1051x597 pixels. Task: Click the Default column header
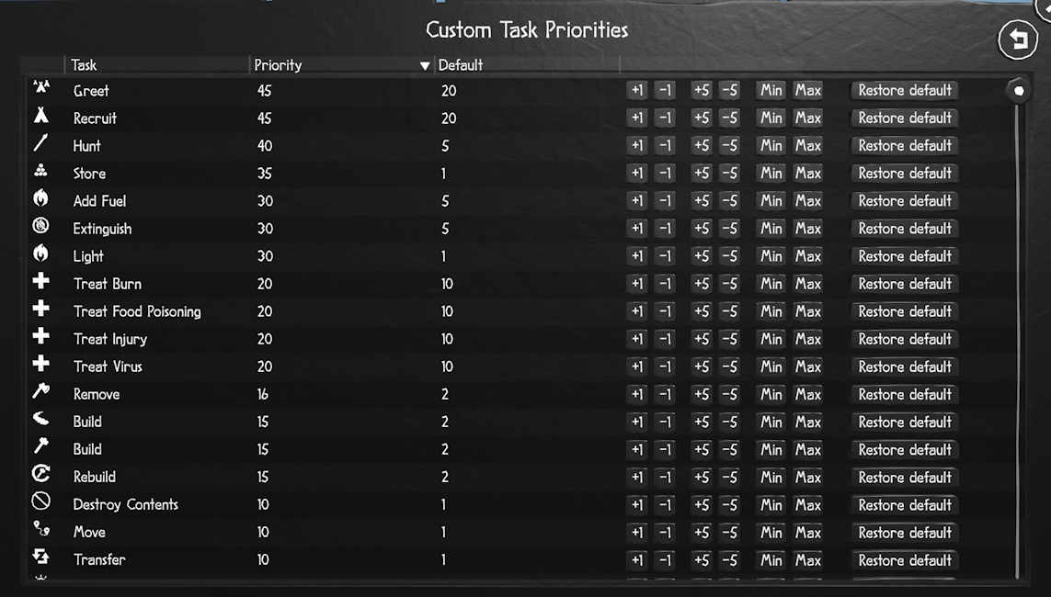tap(460, 65)
